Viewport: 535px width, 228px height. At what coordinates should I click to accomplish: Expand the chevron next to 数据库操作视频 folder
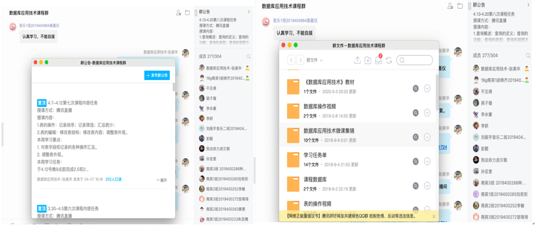point(427,113)
